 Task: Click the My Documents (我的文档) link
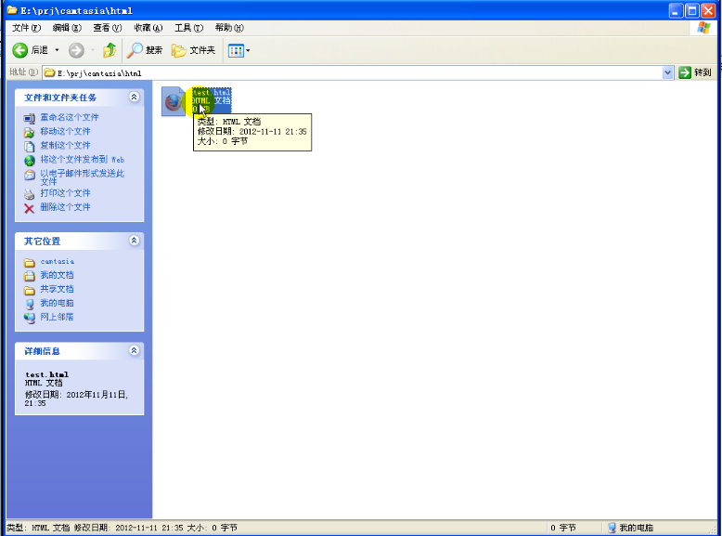pyautogui.click(x=57, y=275)
